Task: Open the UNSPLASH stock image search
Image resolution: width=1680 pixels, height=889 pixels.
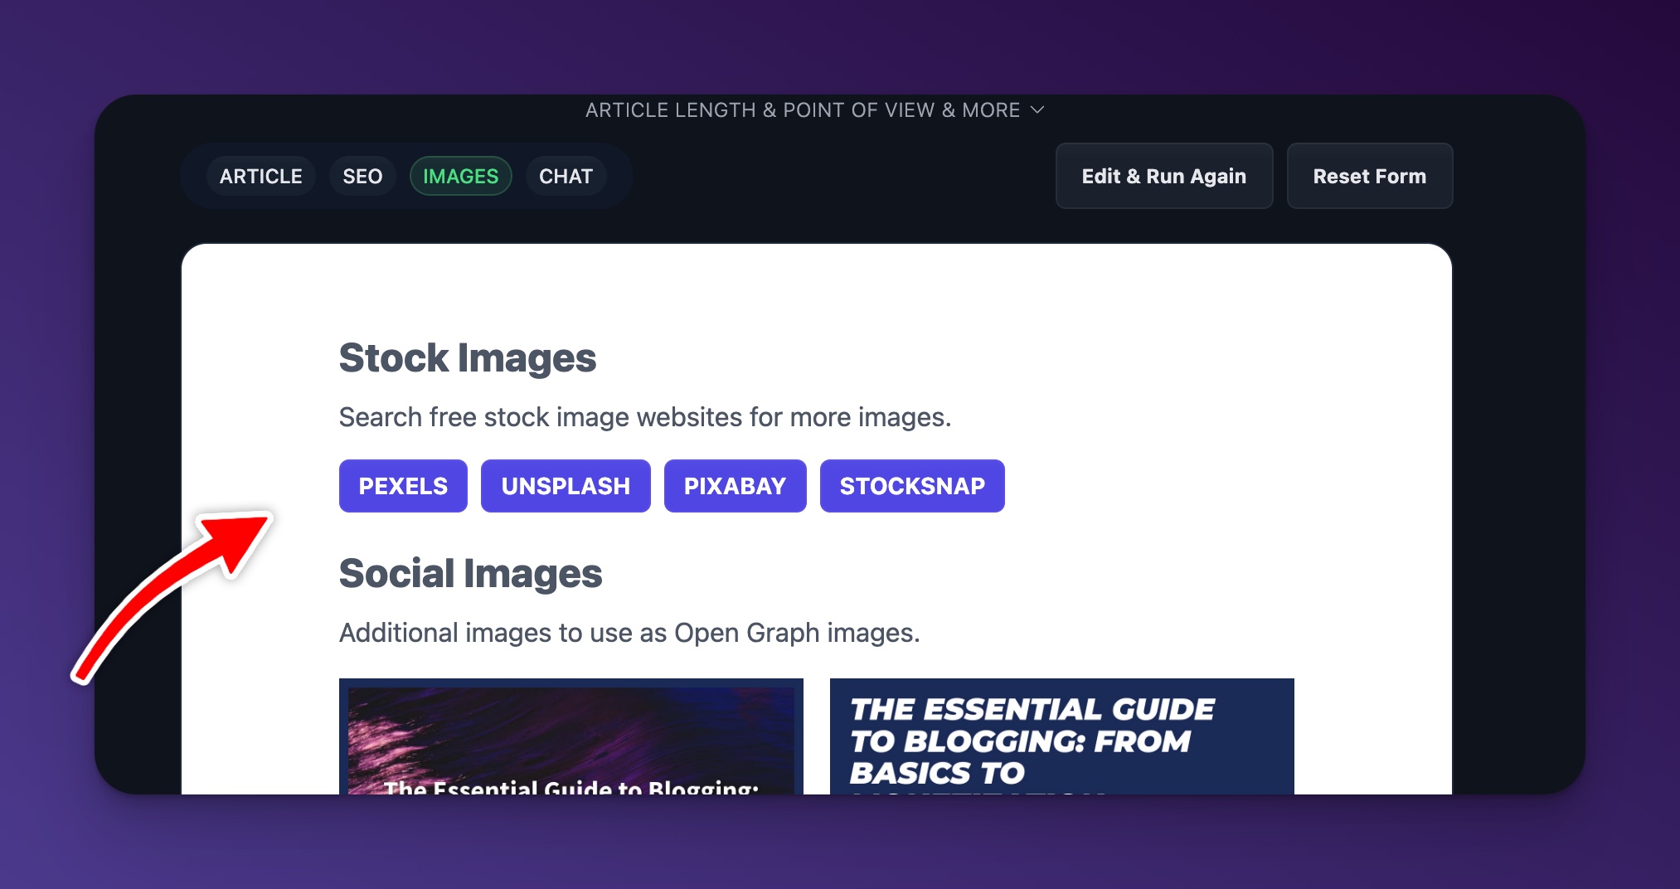Action: coord(566,486)
